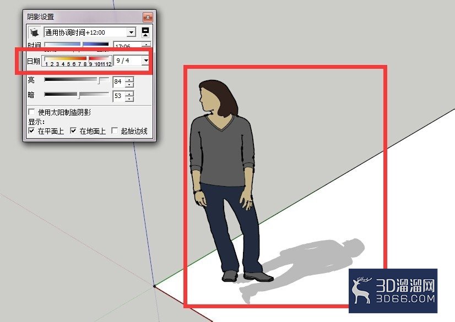Collapse the shadow settings details button

coord(145,32)
